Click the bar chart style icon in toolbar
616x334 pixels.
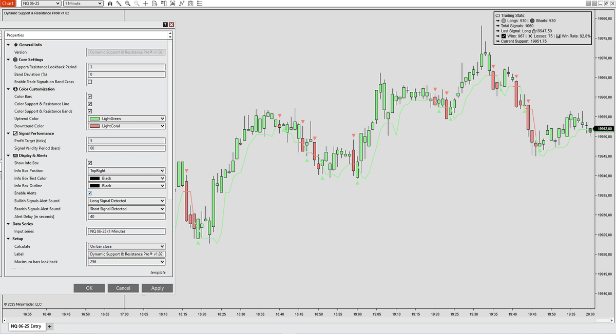pos(110,4)
